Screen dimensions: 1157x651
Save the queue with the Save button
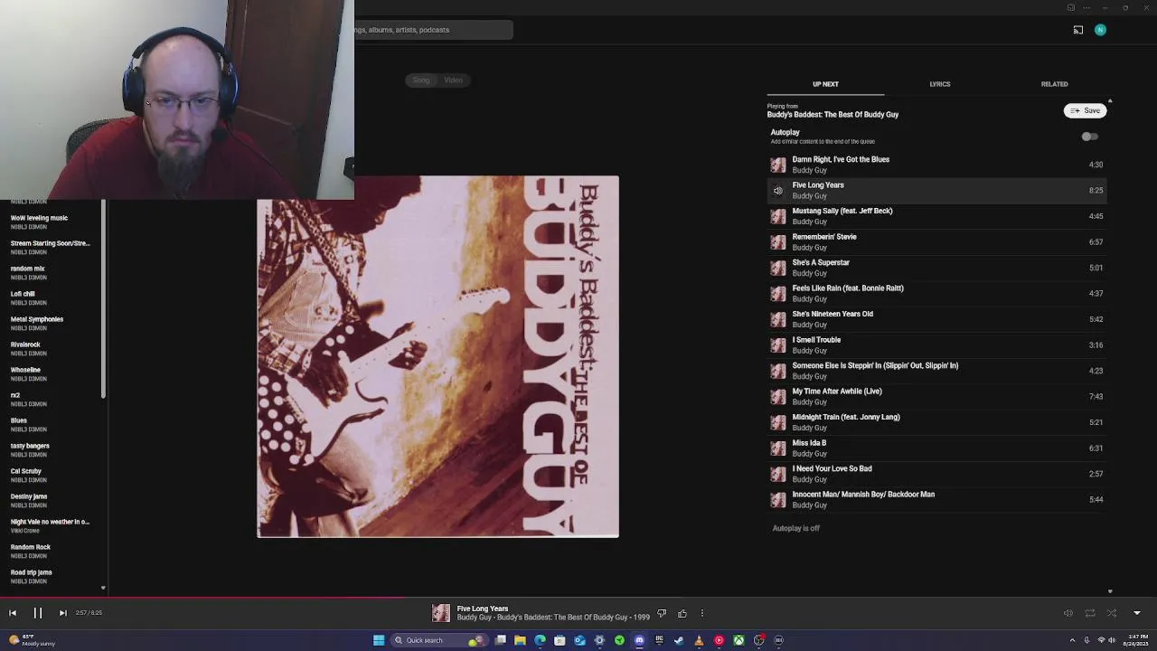click(1085, 110)
